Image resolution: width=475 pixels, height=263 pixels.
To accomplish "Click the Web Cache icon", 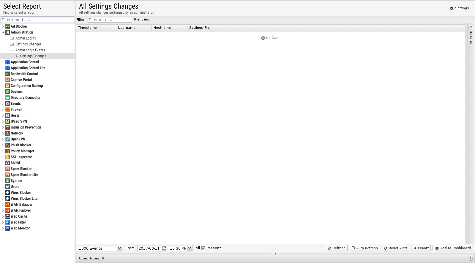I will (7, 216).
